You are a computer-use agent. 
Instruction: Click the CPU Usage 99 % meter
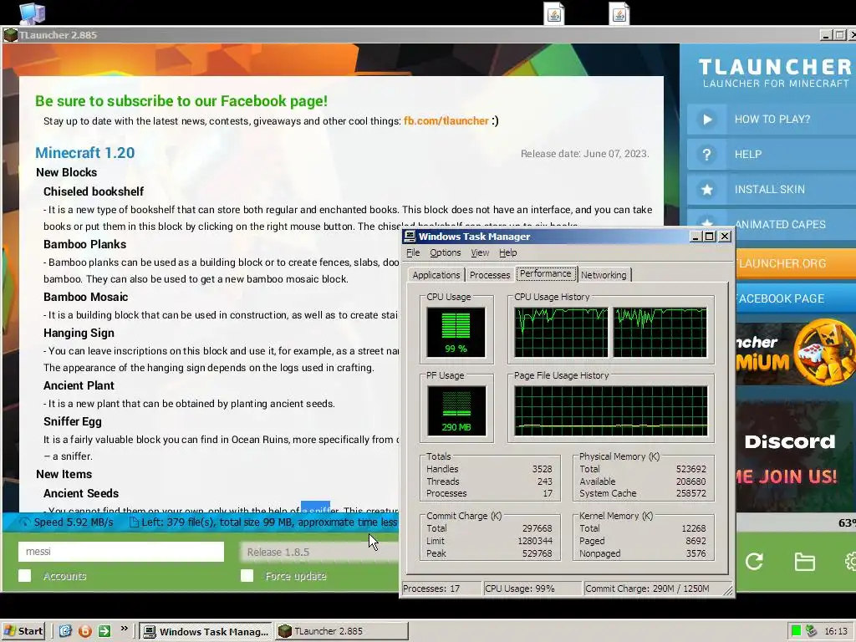(456, 332)
